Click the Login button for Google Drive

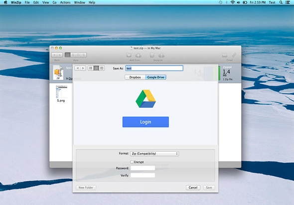pos(146,122)
